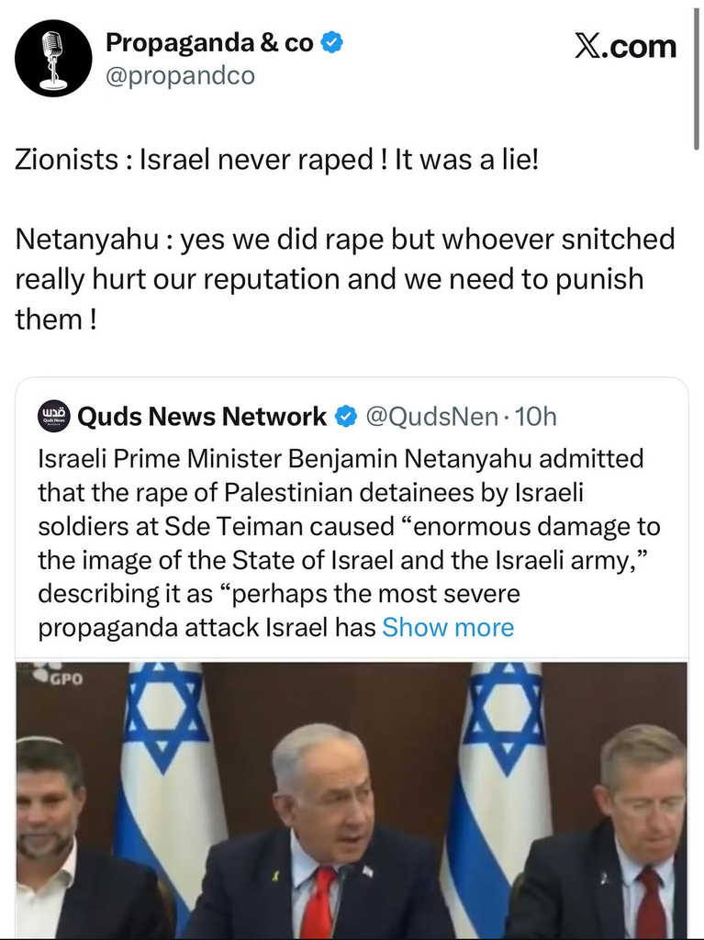Click the X.com logo

click(x=625, y=46)
